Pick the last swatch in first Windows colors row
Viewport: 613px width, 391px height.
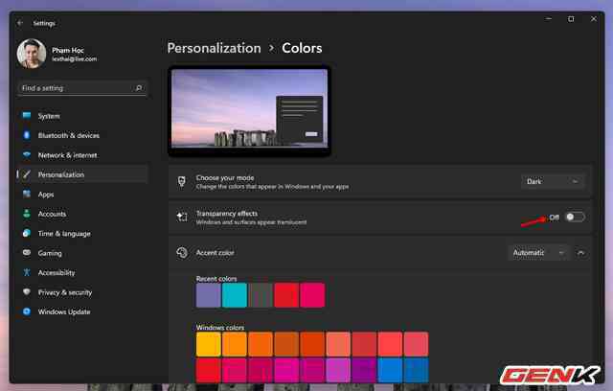[x=416, y=344]
